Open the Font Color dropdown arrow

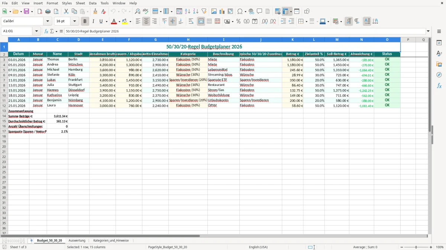pos(119,21)
